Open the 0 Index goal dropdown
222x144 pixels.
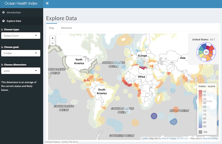point(21,53)
